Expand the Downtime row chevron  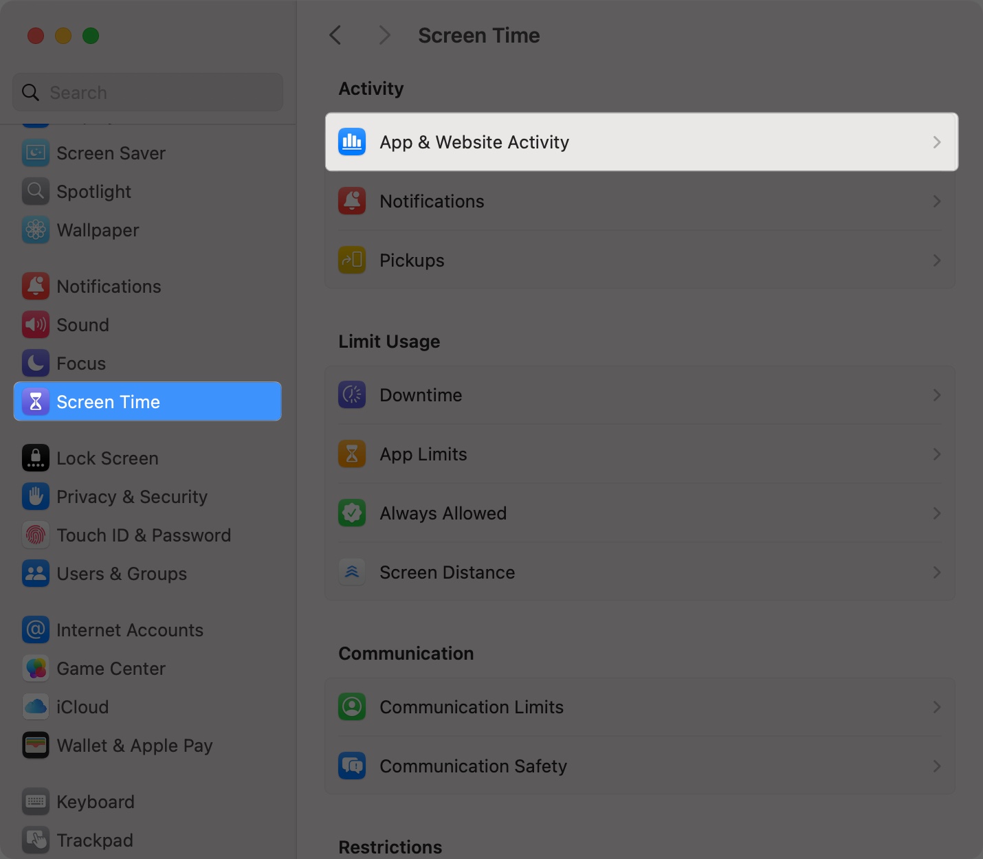(x=936, y=394)
